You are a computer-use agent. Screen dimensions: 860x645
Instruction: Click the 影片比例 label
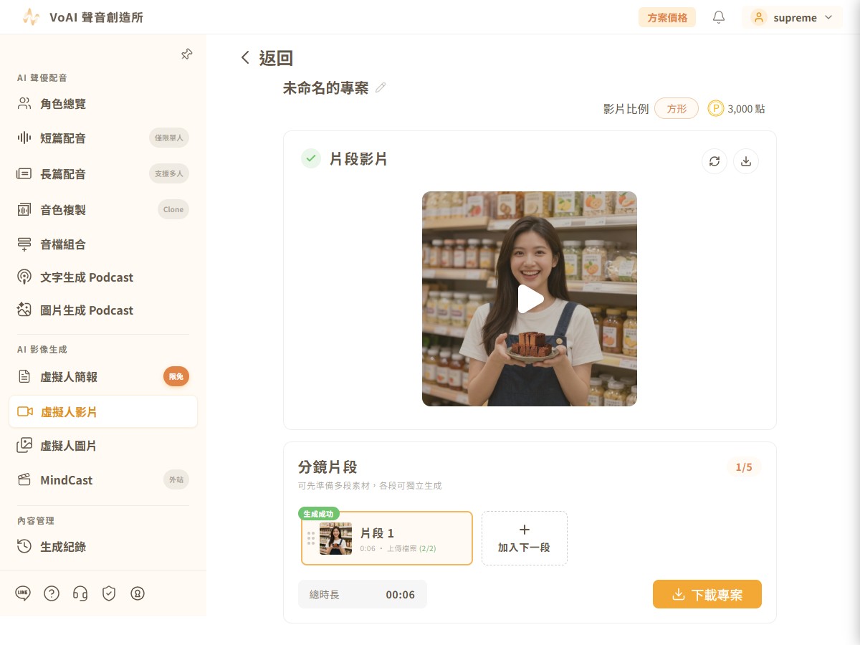[626, 109]
